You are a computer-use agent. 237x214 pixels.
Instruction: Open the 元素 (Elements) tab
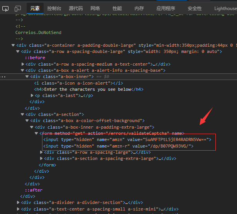[35, 8]
